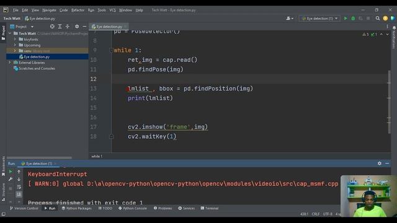
Task: Click Select Opened File target icon
Action: [52, 27]
